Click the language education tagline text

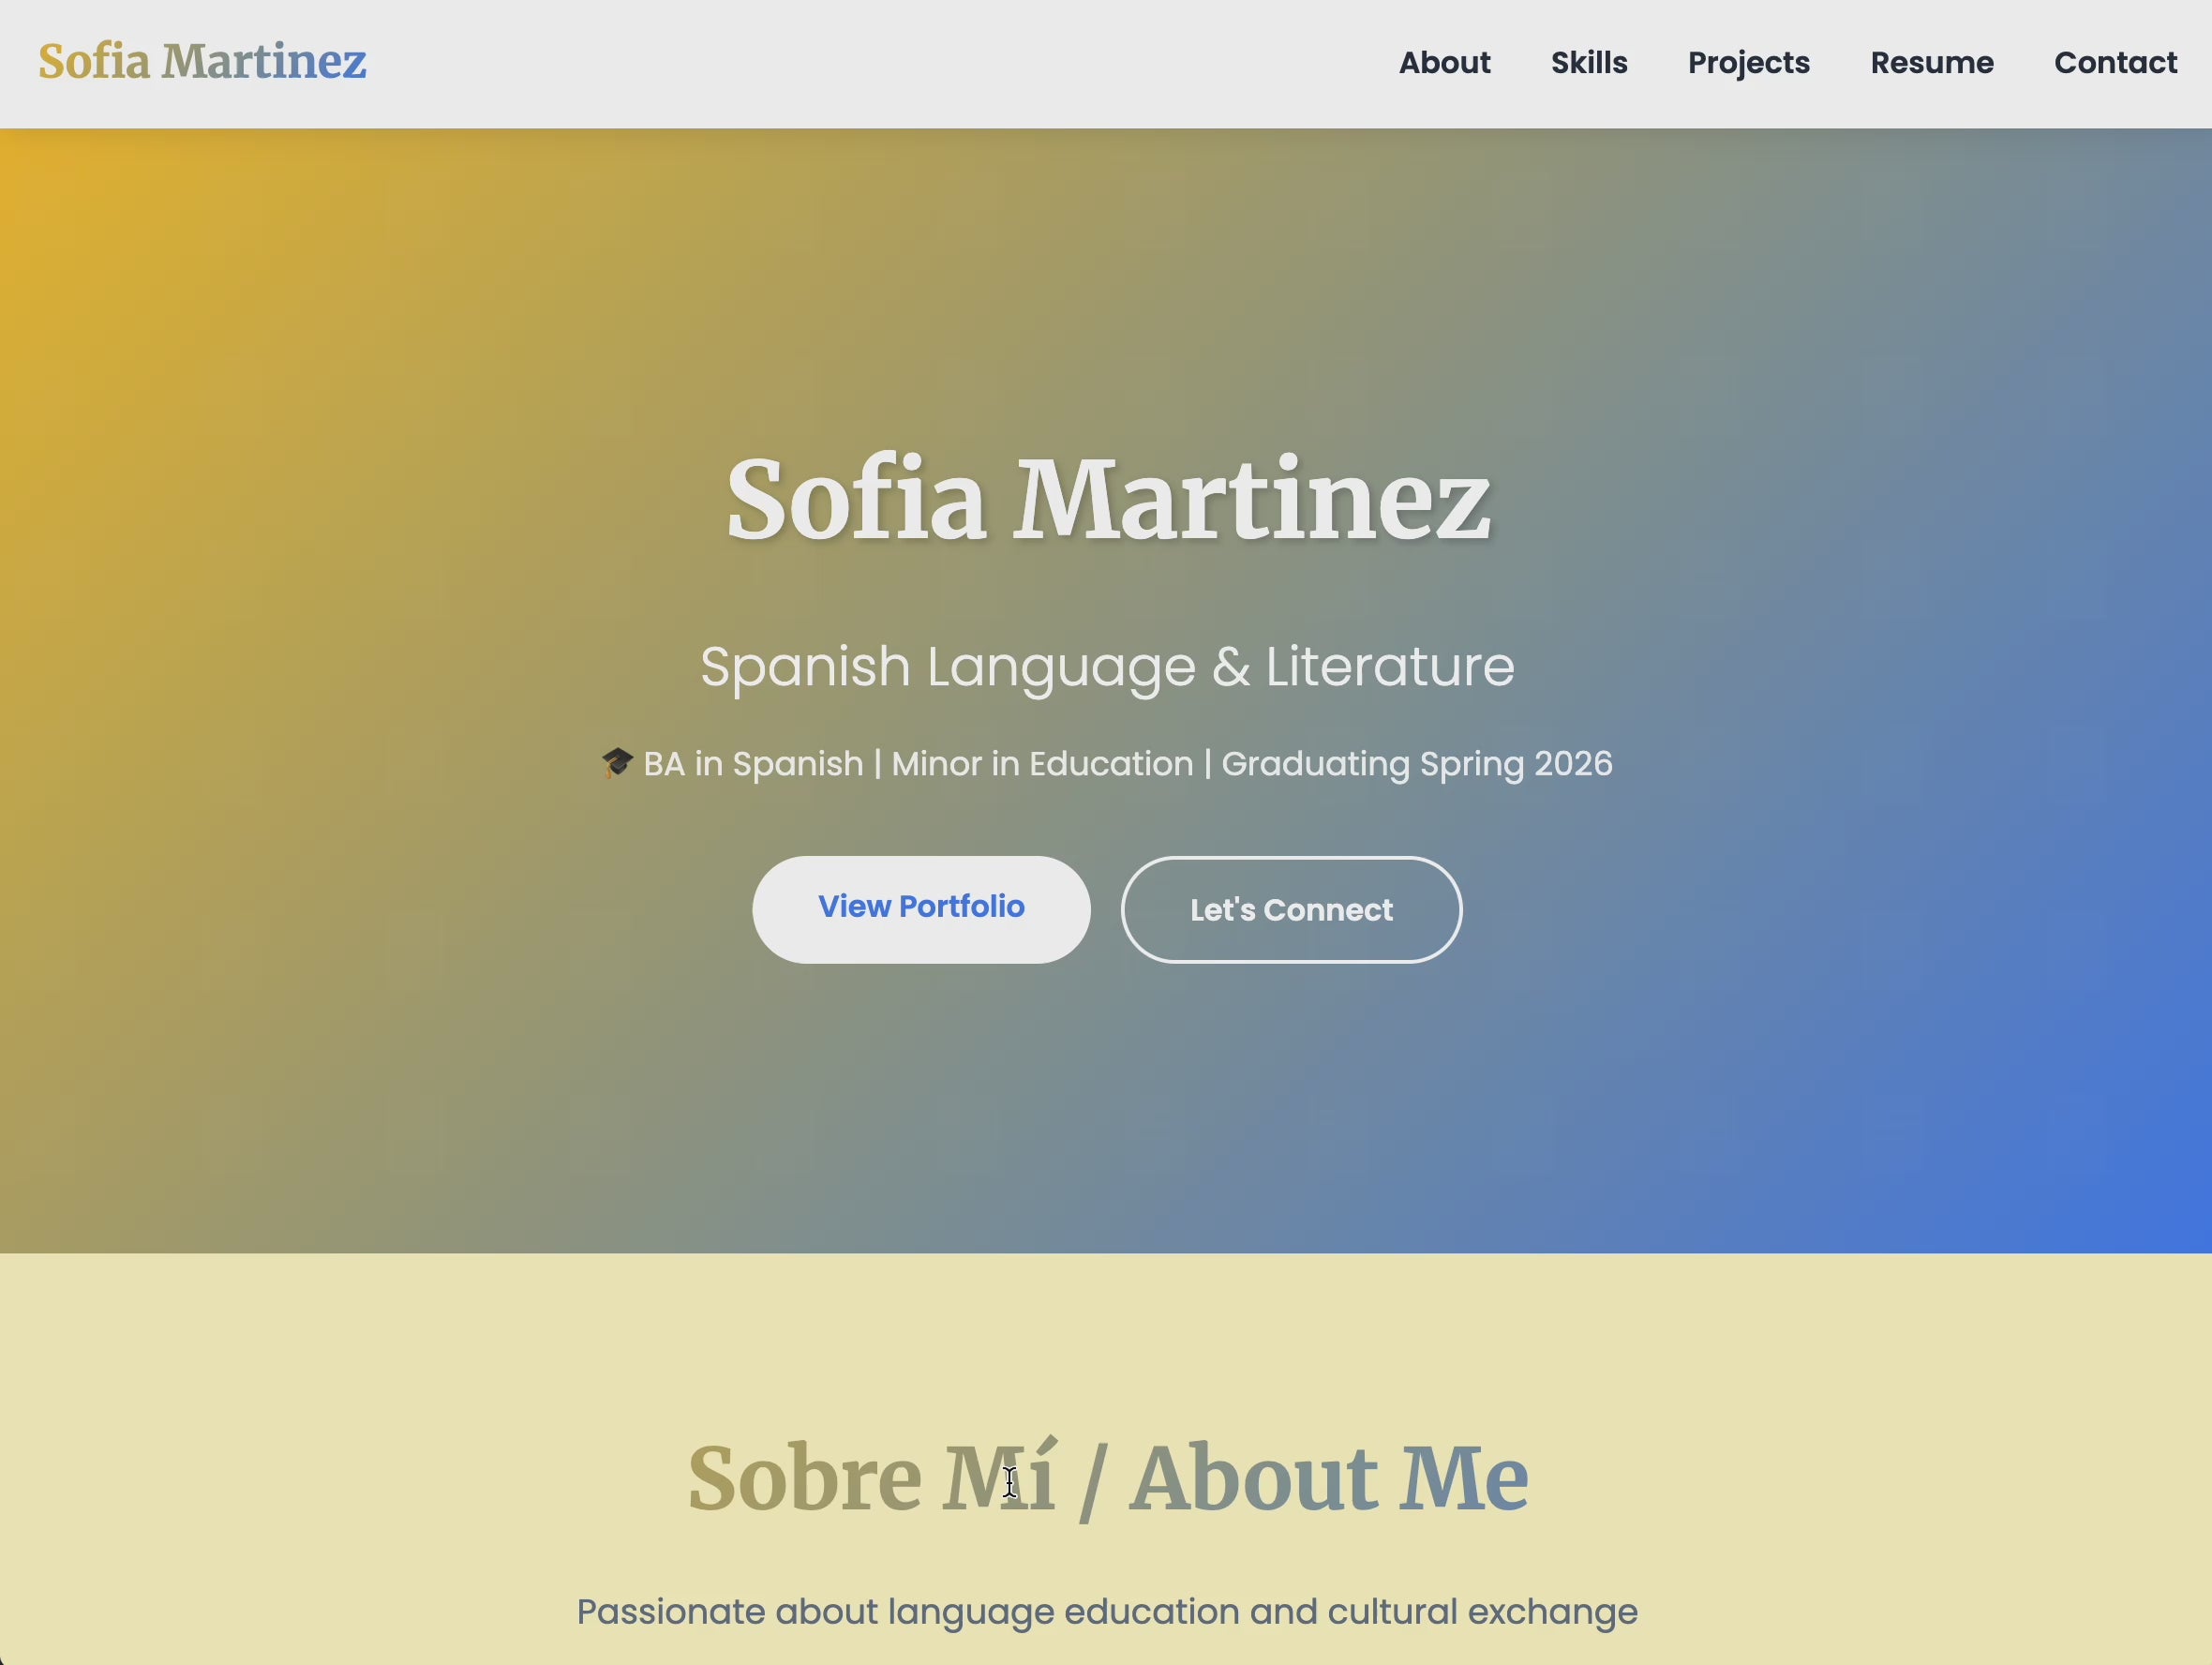(x=1106, y=1611)
